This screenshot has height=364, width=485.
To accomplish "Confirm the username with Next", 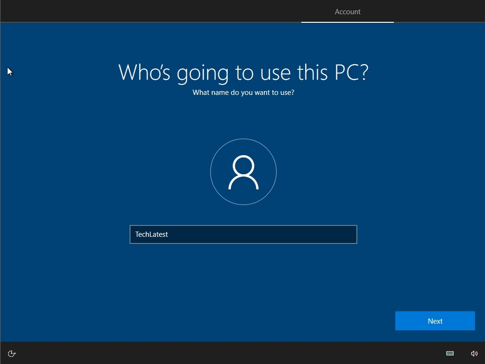I will tap(434, 321).
